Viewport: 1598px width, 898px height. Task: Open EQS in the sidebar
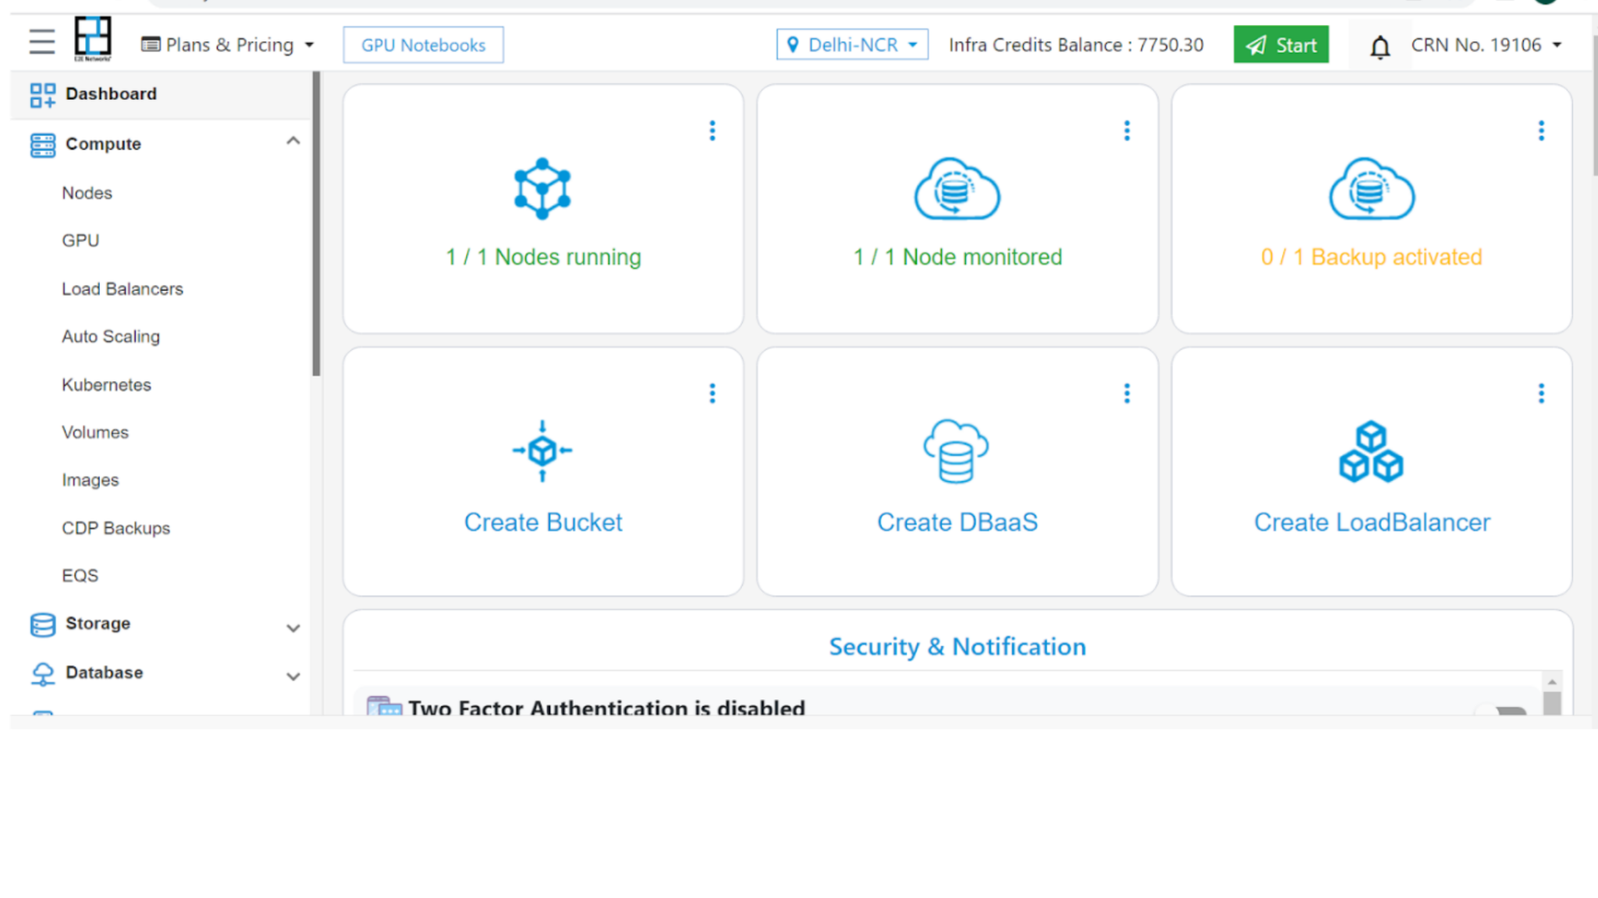(x=80, y=576)
